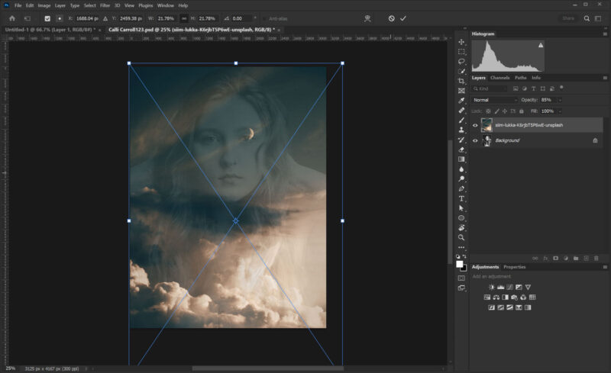The width and height of the screenshot is (611, 373).
Task: Select the Lasso tool
Action: click(462, 62)
